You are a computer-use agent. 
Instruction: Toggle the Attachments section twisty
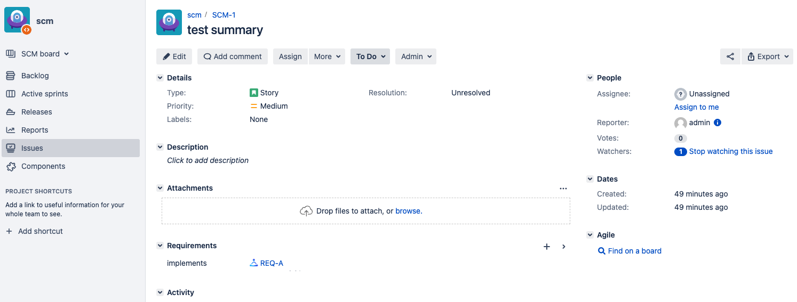[x=160, y=188]
